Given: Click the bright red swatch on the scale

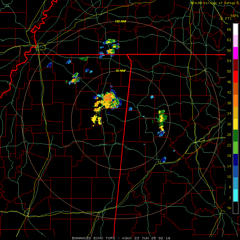Looking at the screenshot, I should tap(235, 77).
